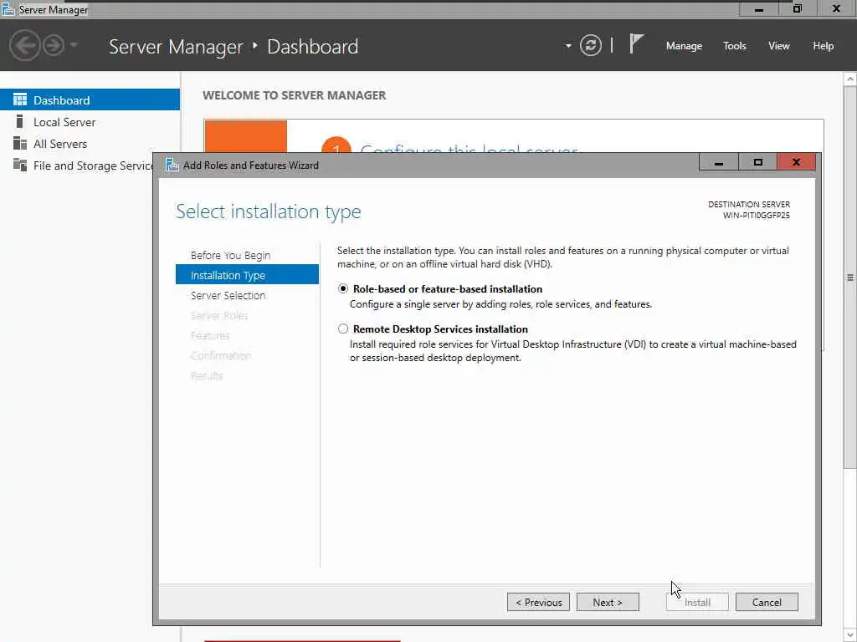This screenshot has width=857, height=642.
Task: Select Role-based or feature-based installation radio button
Action: pyautogui.click(x=342, y=288)
